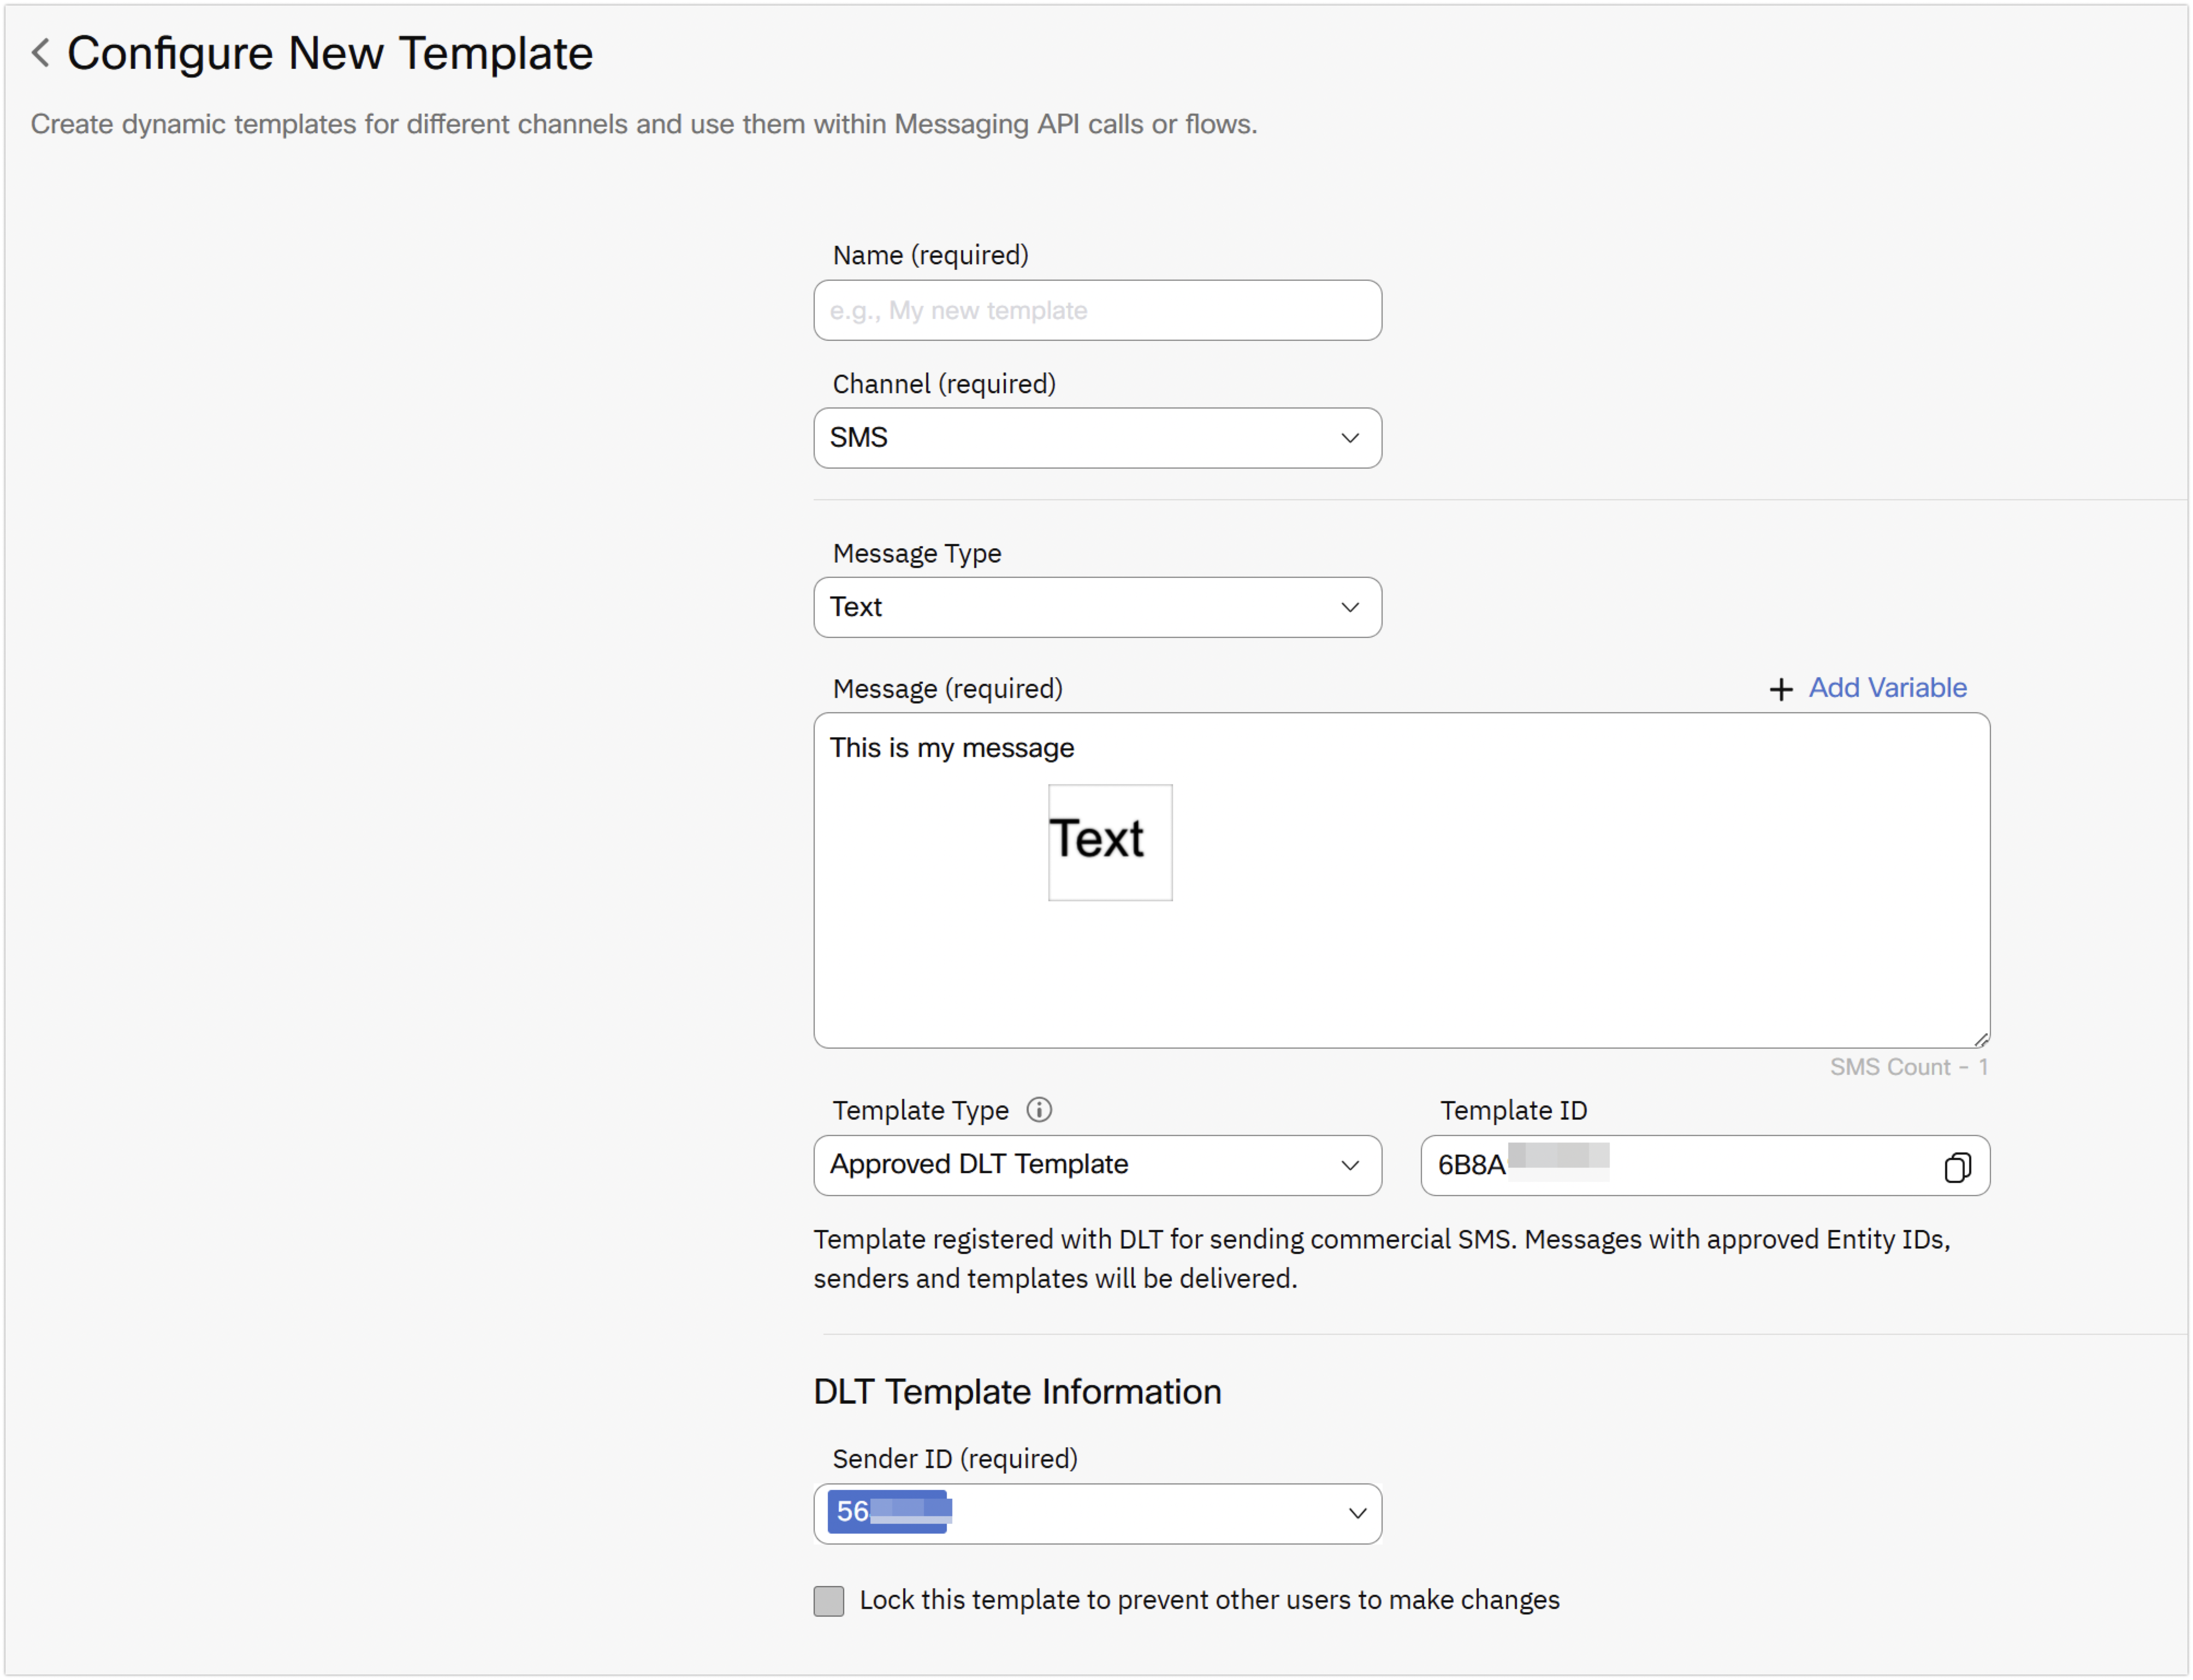Place cursor in the Message text area
The height and width of the screenshot is (1680, 2193).
1400,950
